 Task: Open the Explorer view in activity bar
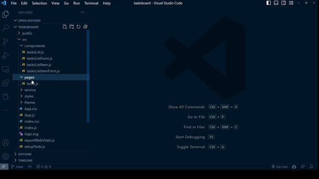click(5, 14)
